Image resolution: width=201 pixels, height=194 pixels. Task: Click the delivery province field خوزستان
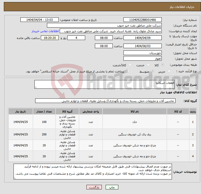tap(142, 53)
